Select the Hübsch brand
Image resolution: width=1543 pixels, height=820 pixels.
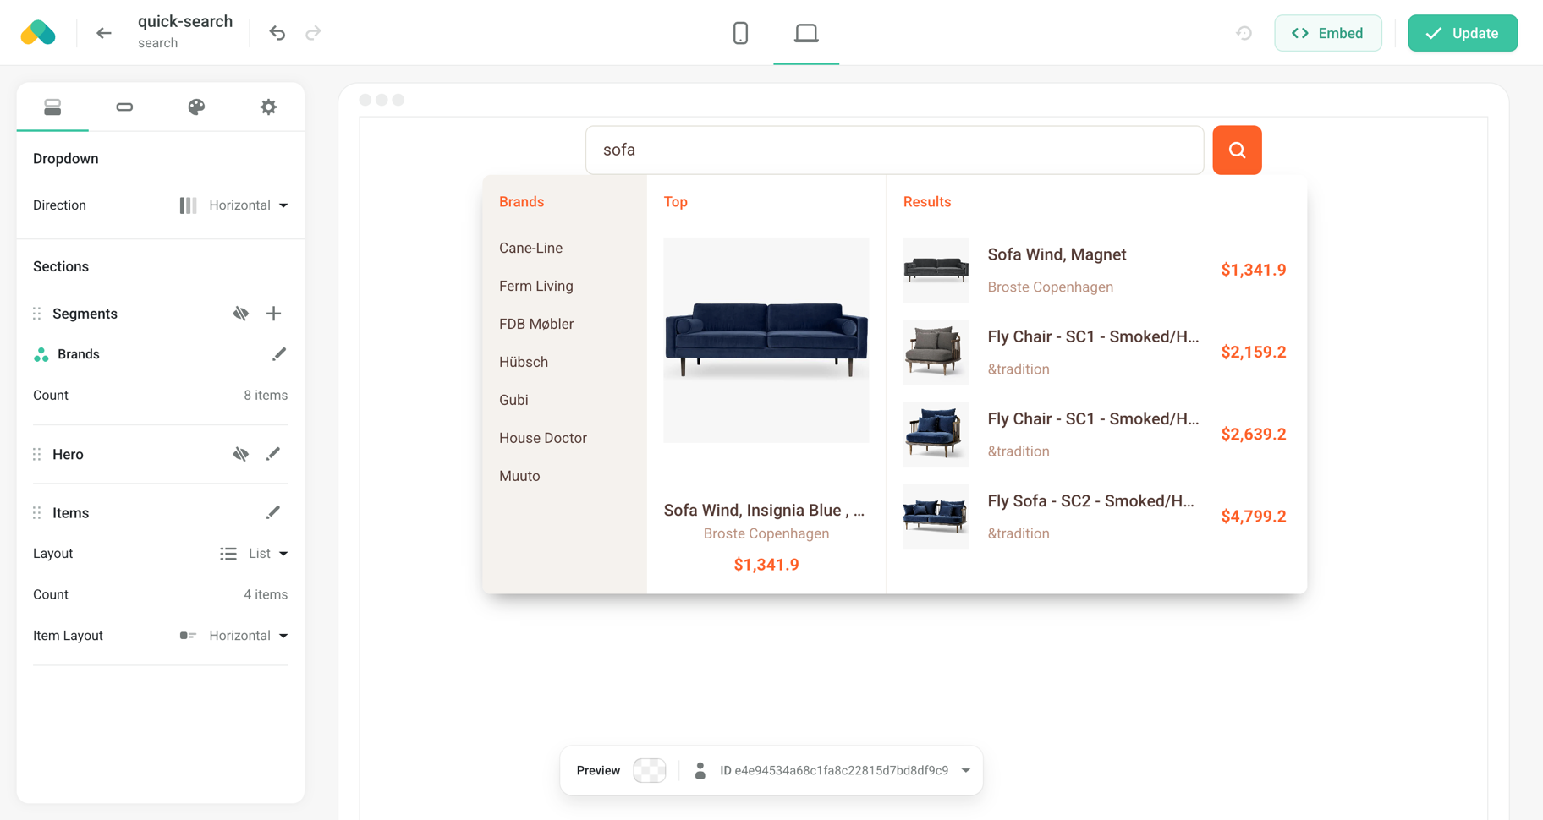(x=524, y=362)
